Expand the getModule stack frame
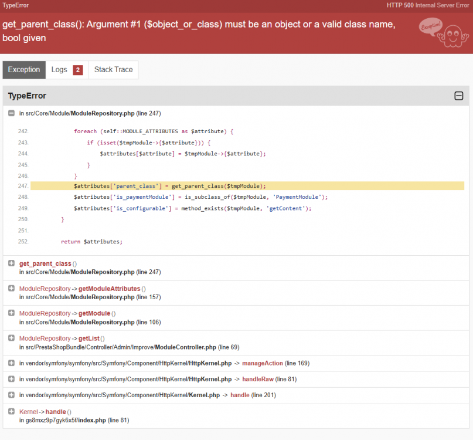This screenshot has width=473, height=440. point(11,313)
